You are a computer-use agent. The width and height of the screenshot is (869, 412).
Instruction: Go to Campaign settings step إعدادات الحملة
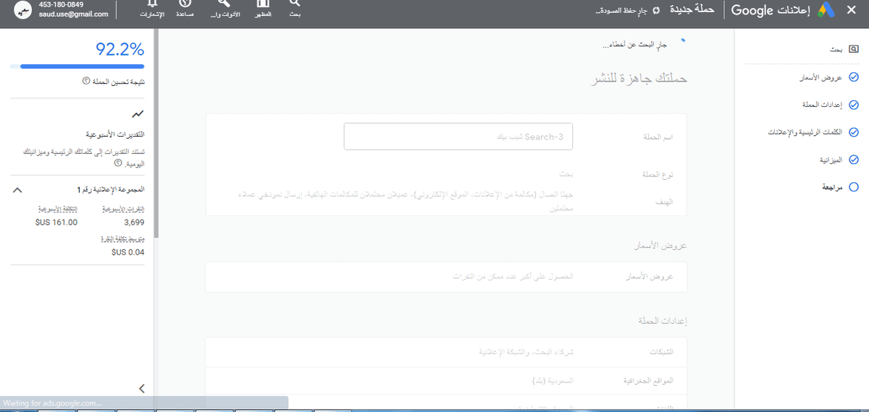[820, 105]
